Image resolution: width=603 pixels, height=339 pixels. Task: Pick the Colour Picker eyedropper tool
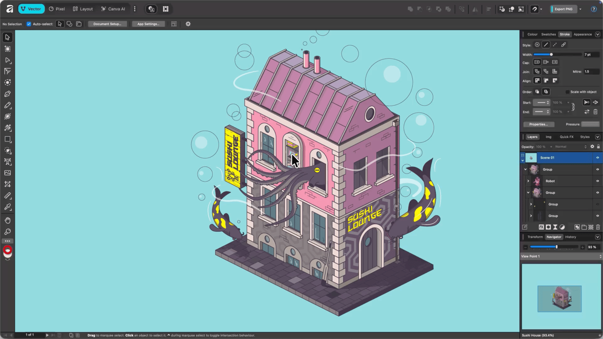[x=8, y=207]
